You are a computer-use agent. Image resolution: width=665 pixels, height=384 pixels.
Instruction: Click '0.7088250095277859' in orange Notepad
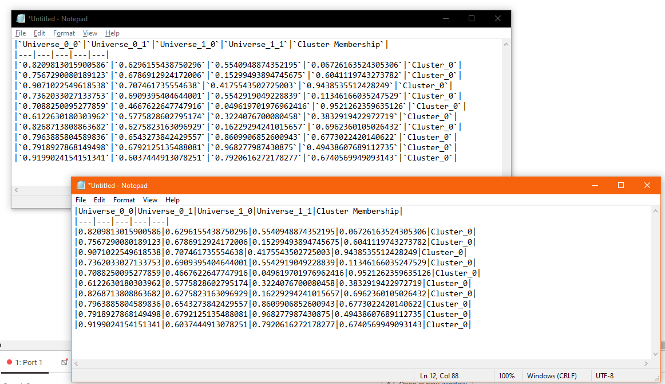[x=120, y=273]
